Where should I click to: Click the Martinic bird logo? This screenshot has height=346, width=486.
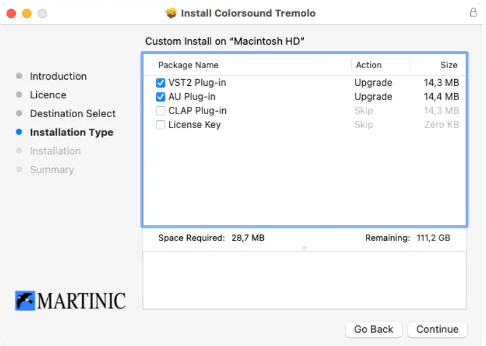click(x=25, y=301)
